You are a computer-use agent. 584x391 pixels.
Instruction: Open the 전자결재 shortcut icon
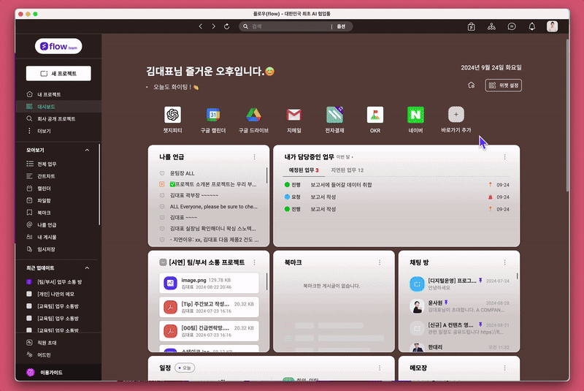(x=334, y=115)
